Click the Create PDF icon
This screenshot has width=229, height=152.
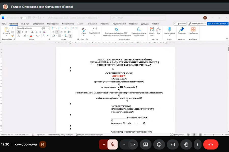(x=152, y=30)
